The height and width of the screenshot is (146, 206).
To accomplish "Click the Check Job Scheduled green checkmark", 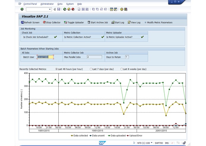I will [55, 37].
